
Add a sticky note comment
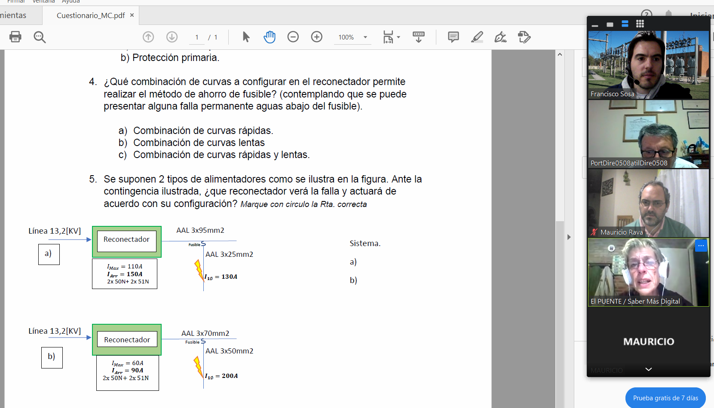[x=453, y=37]
